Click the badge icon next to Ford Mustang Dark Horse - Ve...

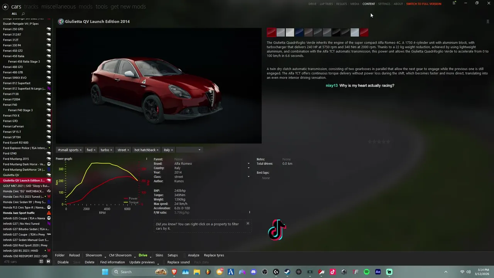point(49,164)
